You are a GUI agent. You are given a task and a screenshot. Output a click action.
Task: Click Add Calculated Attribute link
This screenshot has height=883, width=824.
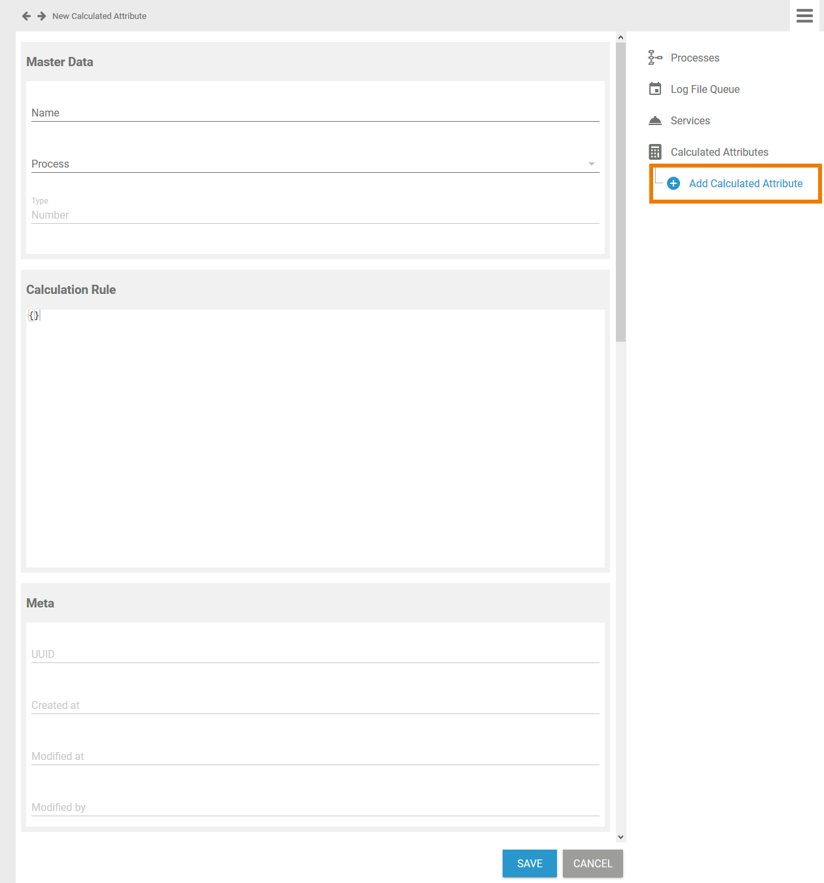[x=745, y=183]
